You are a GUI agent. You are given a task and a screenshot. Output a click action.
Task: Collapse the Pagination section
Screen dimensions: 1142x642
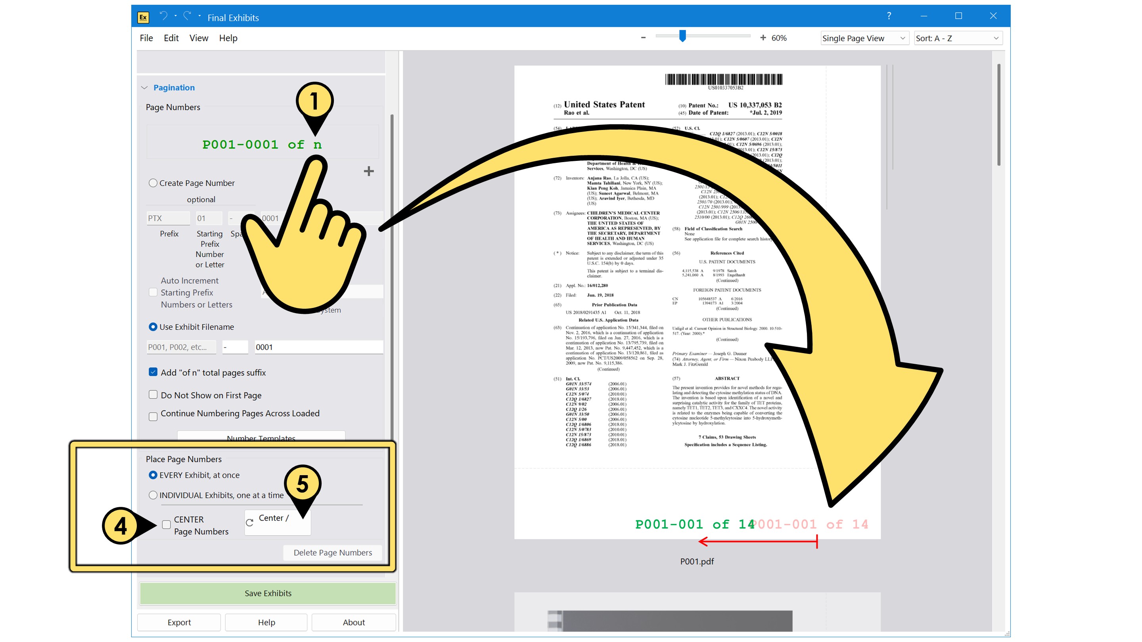(x=144, y=87)
